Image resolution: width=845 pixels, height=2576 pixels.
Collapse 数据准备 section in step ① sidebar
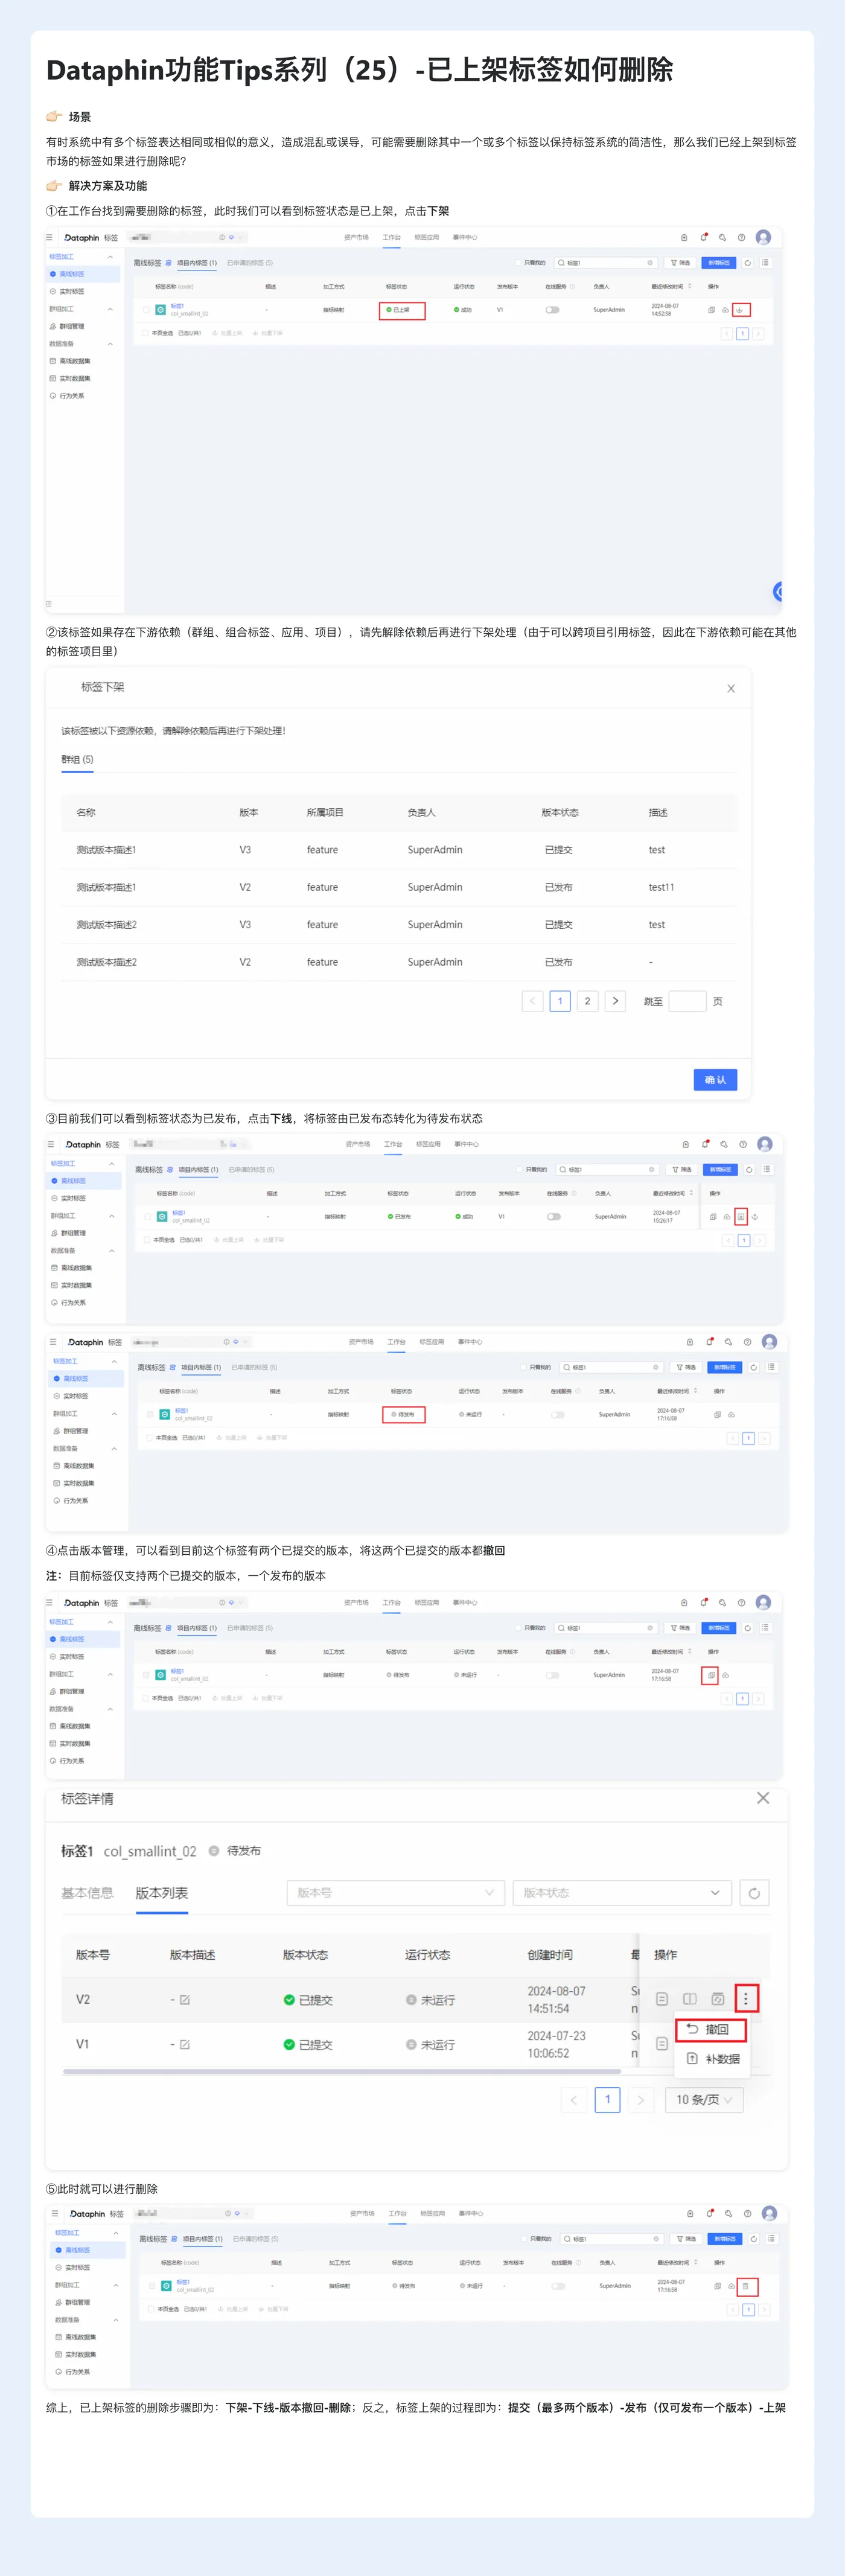110,344
